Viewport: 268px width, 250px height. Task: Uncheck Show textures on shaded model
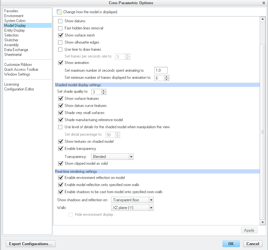click(60, 141)
